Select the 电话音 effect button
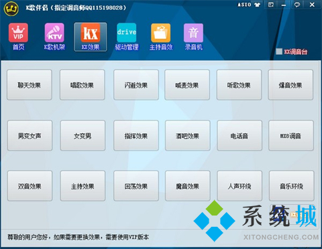322x249 pixels. 239,135
